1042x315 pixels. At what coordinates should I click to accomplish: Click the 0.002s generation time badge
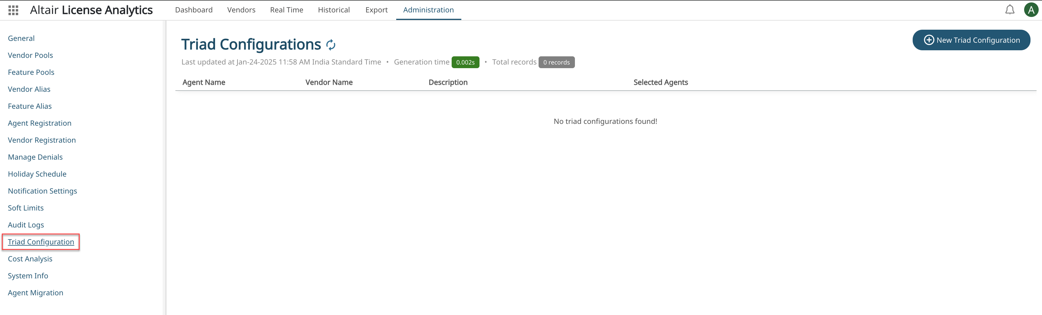(465, 62)
